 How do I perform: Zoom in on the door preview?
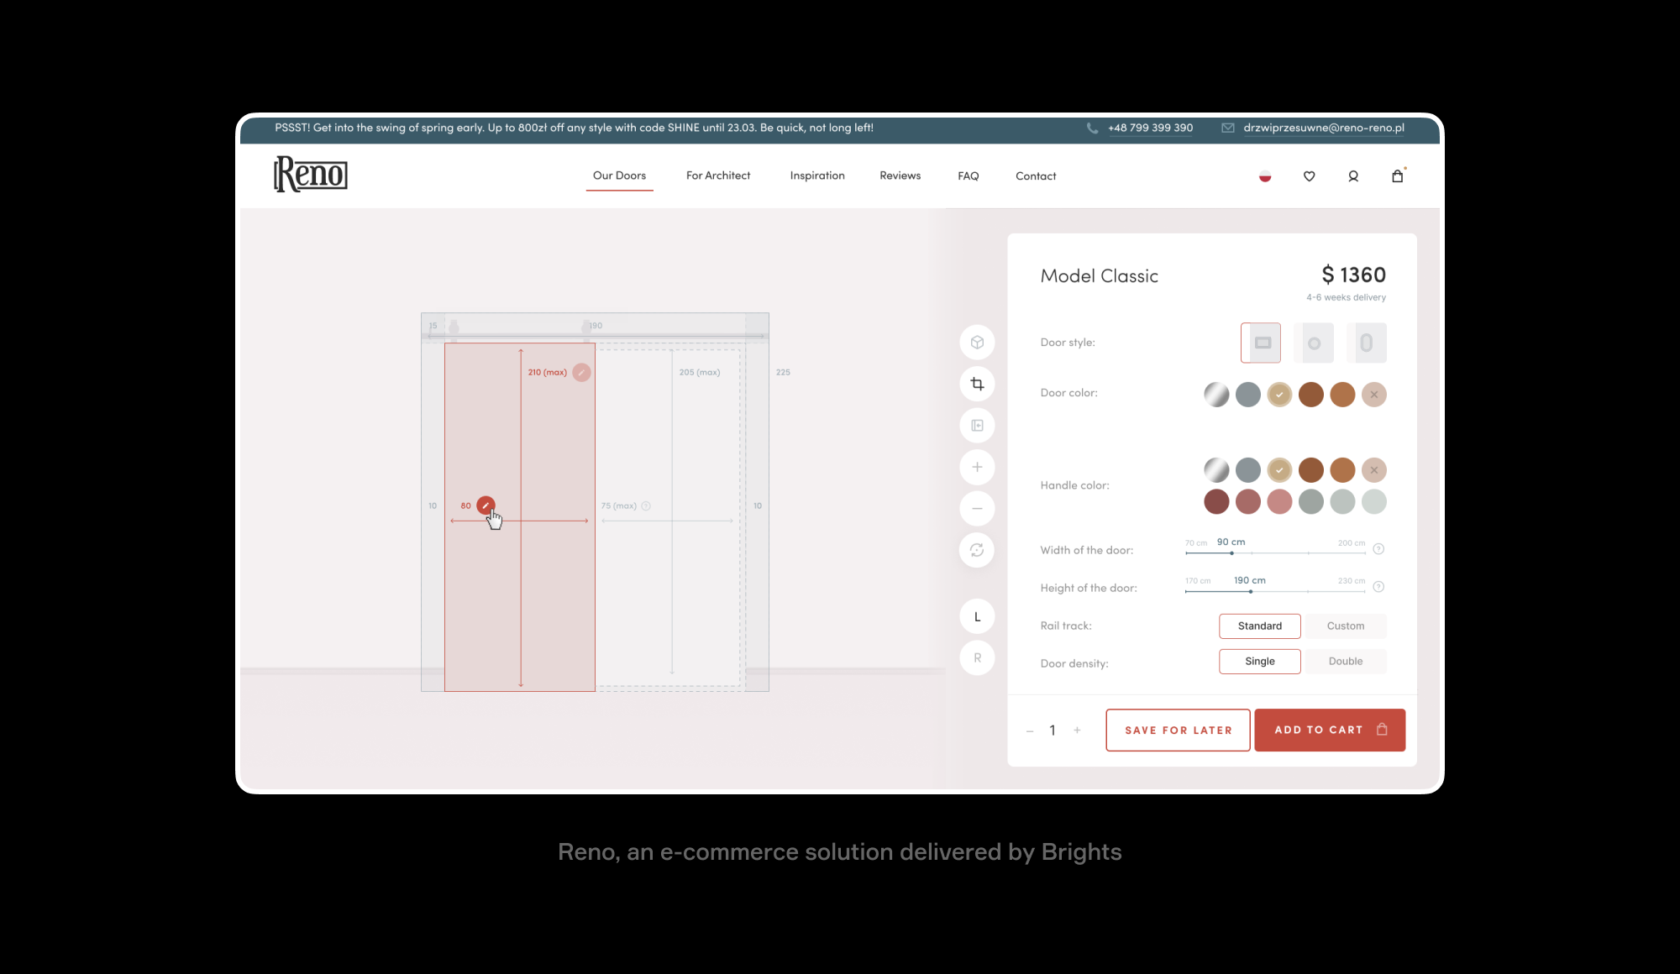(x=977, y=467)
